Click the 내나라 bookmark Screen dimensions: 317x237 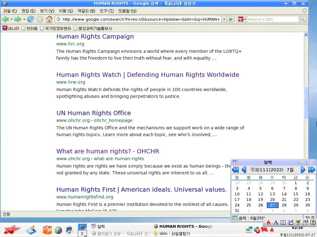(11, 28)
